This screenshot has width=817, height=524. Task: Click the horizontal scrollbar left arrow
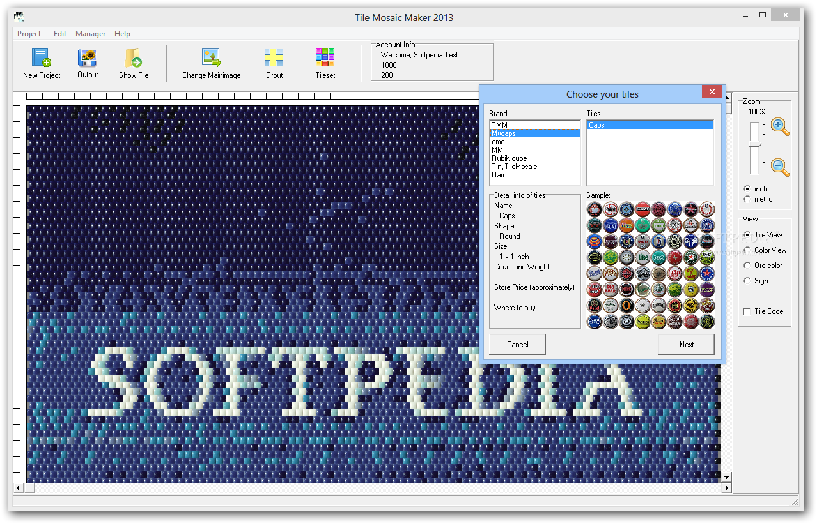pos(19,488)
